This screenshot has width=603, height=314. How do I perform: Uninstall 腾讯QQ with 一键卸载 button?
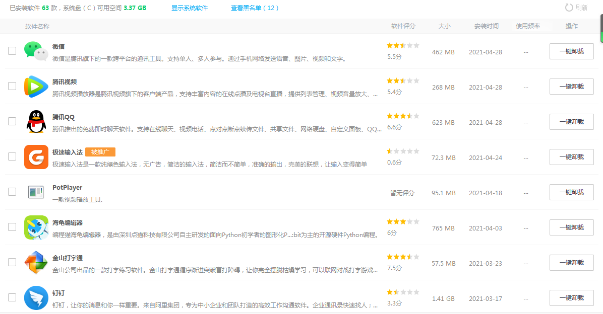point(571,122)
